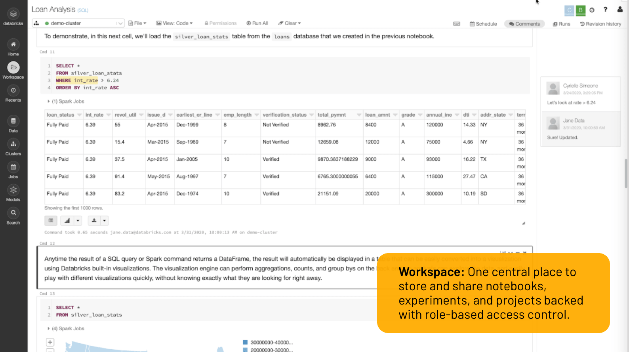This screenshot has height=352, width=629.
Task: Open Revision history
Action: tap(600, 24)
